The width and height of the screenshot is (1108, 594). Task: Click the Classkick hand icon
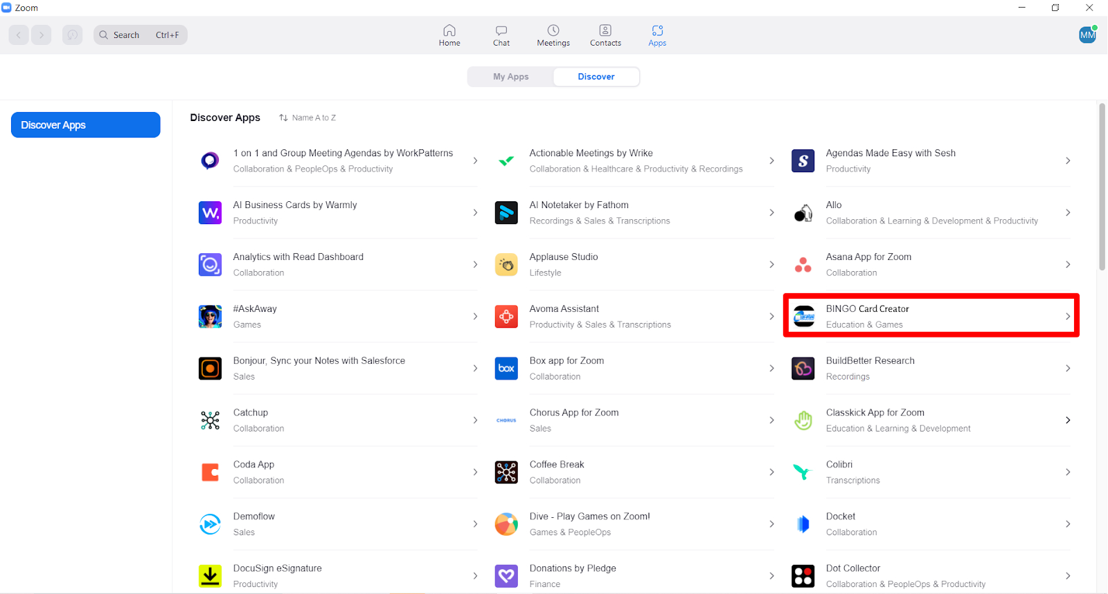click(803, 420)
